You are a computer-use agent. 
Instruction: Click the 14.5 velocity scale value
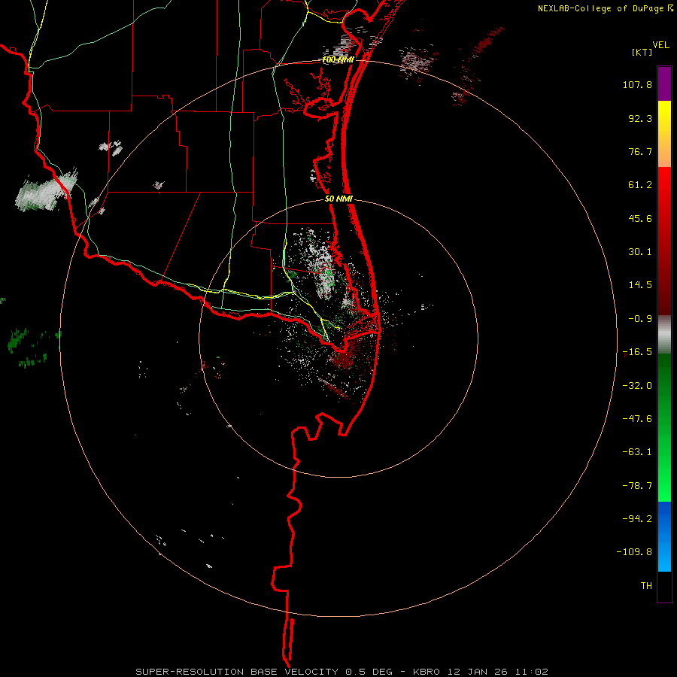click(x=640, y=285)
